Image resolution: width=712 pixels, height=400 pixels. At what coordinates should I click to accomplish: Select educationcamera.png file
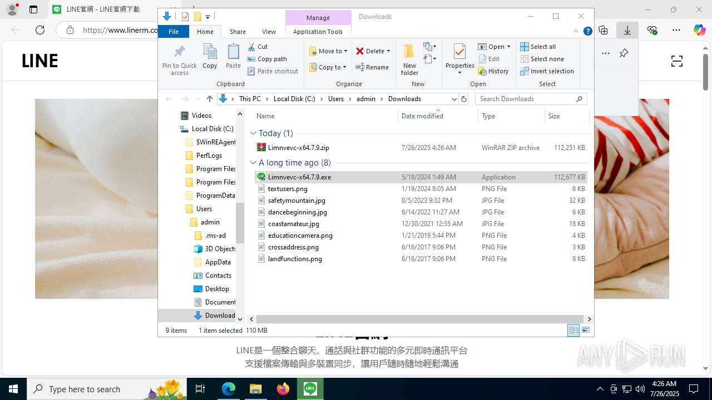click(421, 236)
